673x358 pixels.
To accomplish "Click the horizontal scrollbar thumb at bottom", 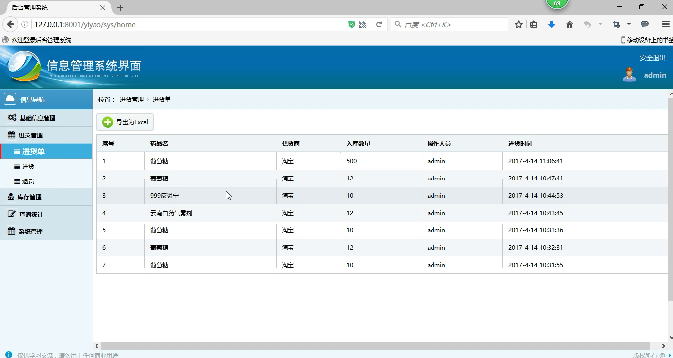I will click(375, 346).
